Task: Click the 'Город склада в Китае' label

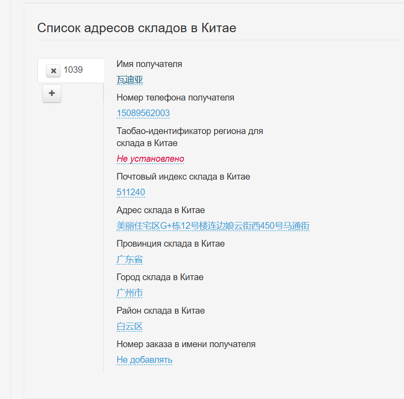Action: coord(160,277)
